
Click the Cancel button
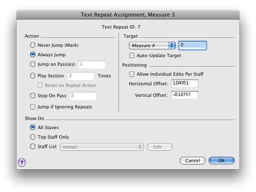[193, 161]
